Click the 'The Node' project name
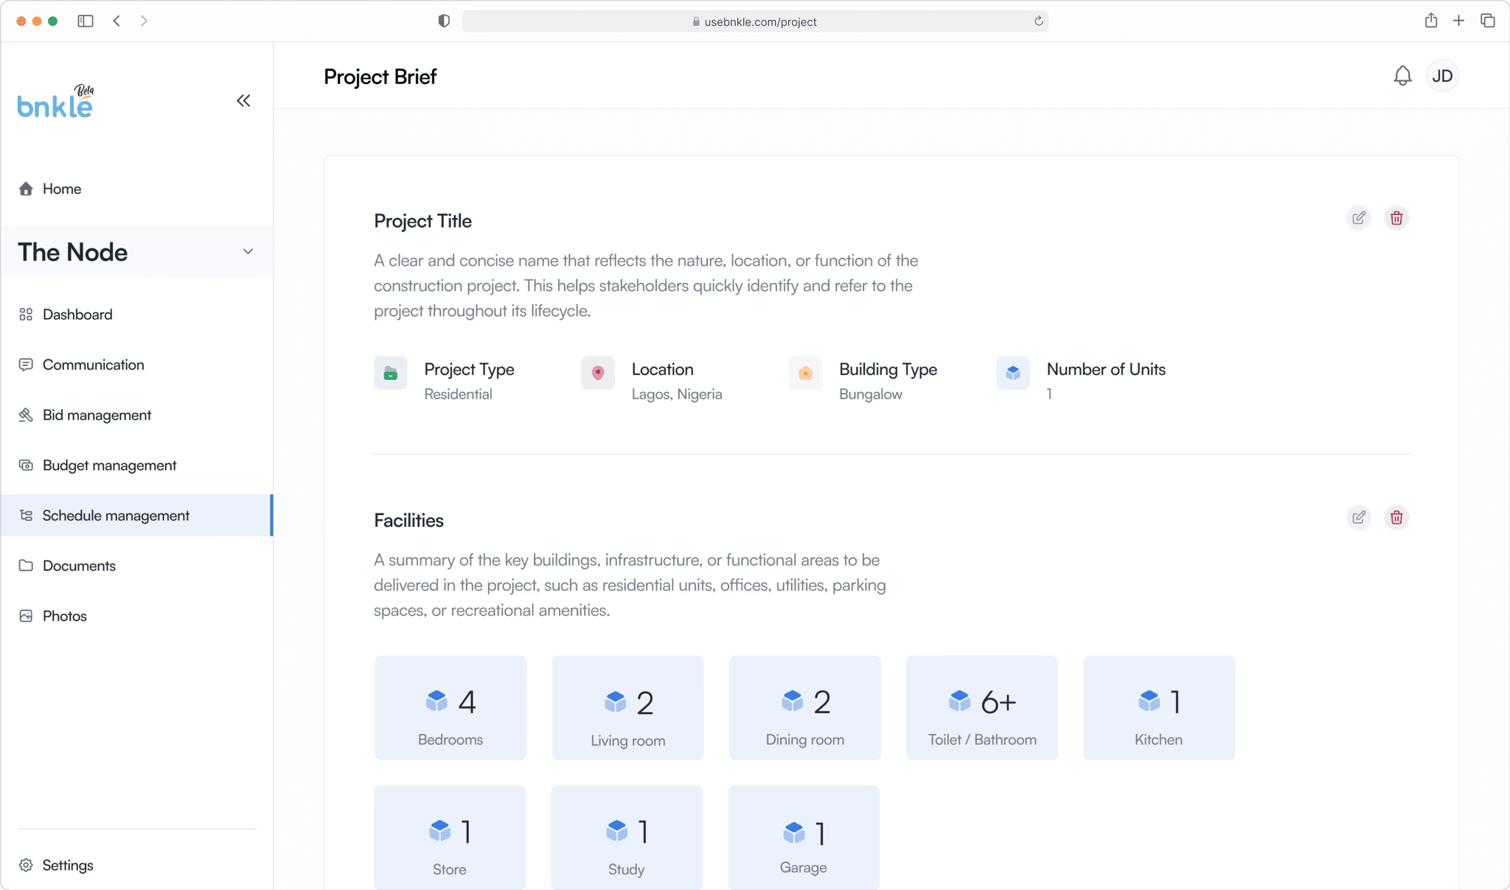This screenshot has height=890, width=1510. (x=72, y=252)
